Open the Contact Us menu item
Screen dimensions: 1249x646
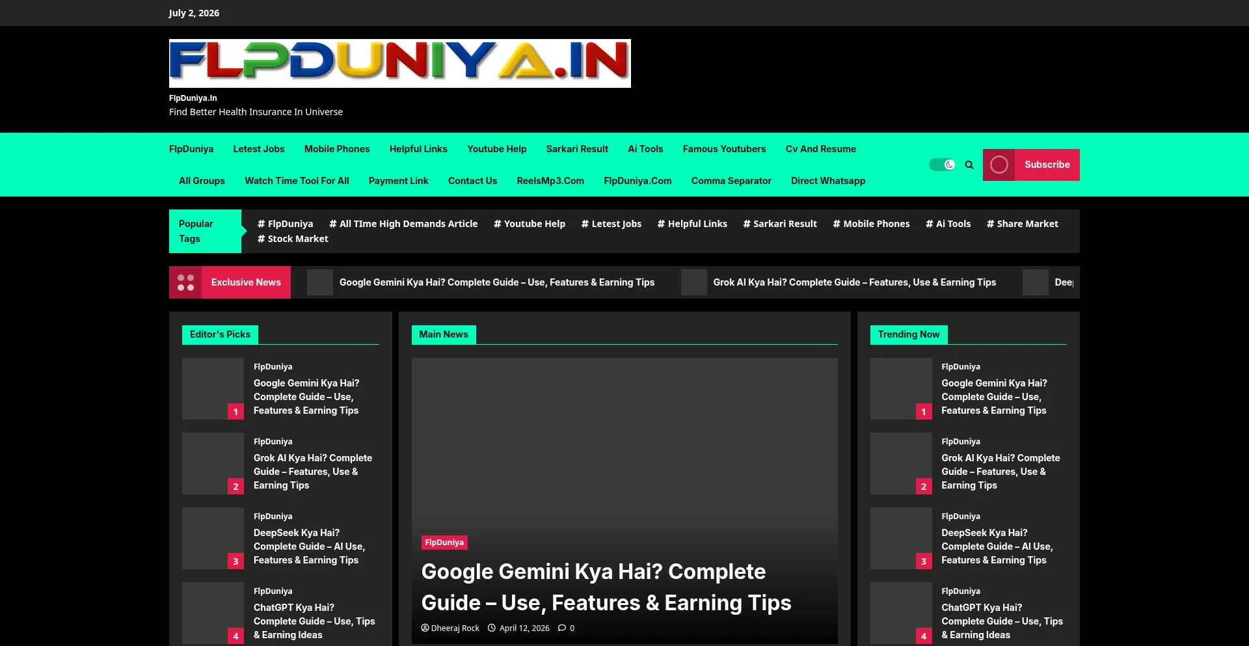click(472, 181)
